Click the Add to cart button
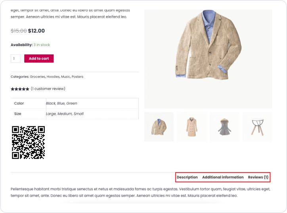287x213 pixels. click(39, 58)
